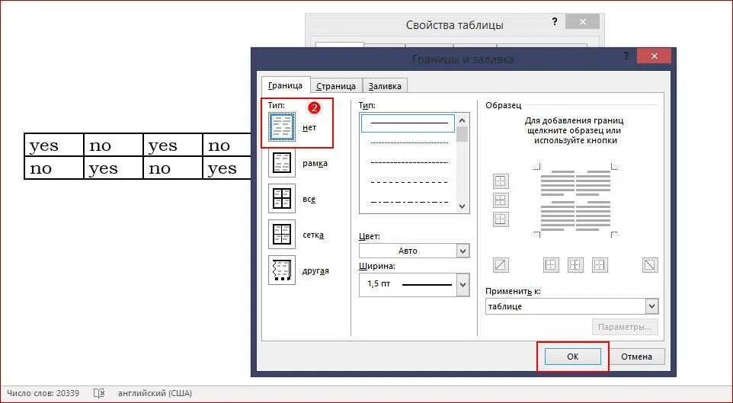Viewport: 733px width, 403px height.
Task: Toggle inside vertical border preview button
Action: click(575, 265)
